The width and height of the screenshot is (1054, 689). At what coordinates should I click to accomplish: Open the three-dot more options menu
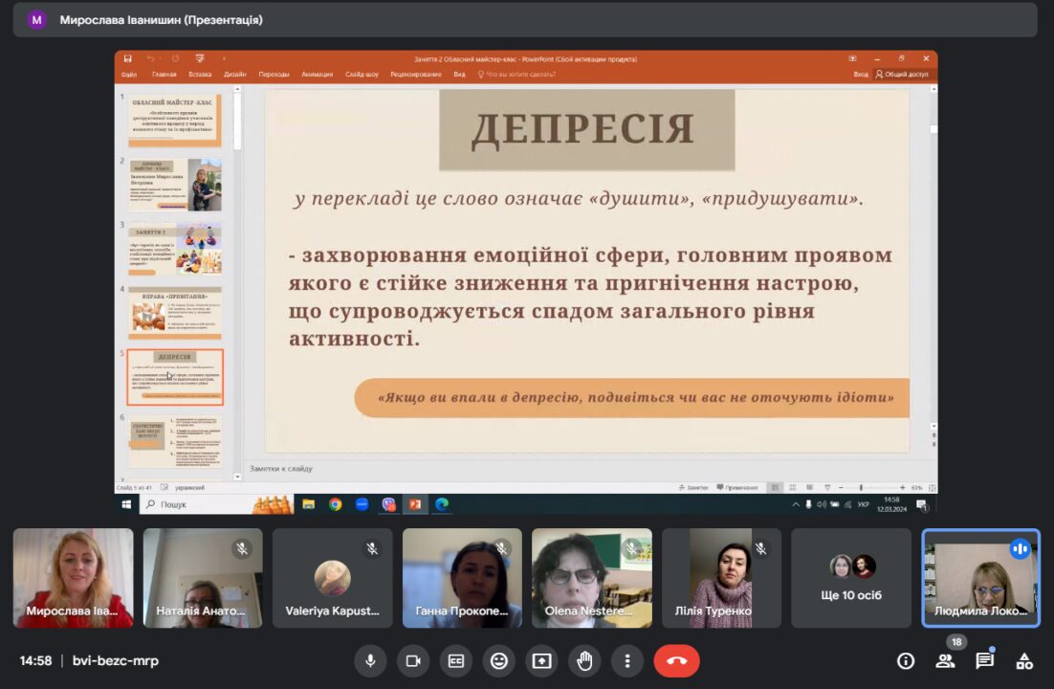627,660
